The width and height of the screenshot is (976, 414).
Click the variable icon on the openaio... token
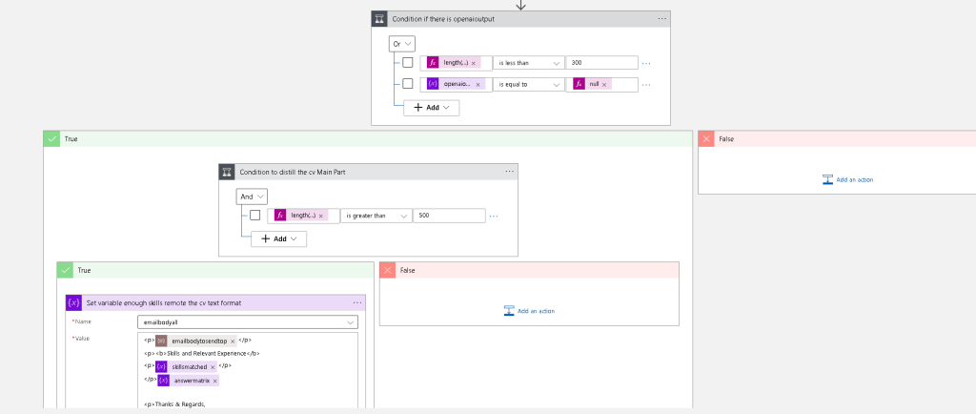click(433, 84)
